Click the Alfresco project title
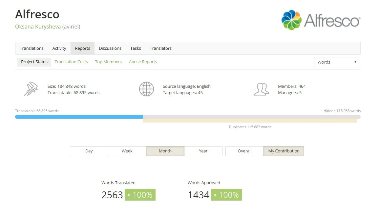This screenshot has height=216, width=380. pyautogui.click(x=37, y=14)
